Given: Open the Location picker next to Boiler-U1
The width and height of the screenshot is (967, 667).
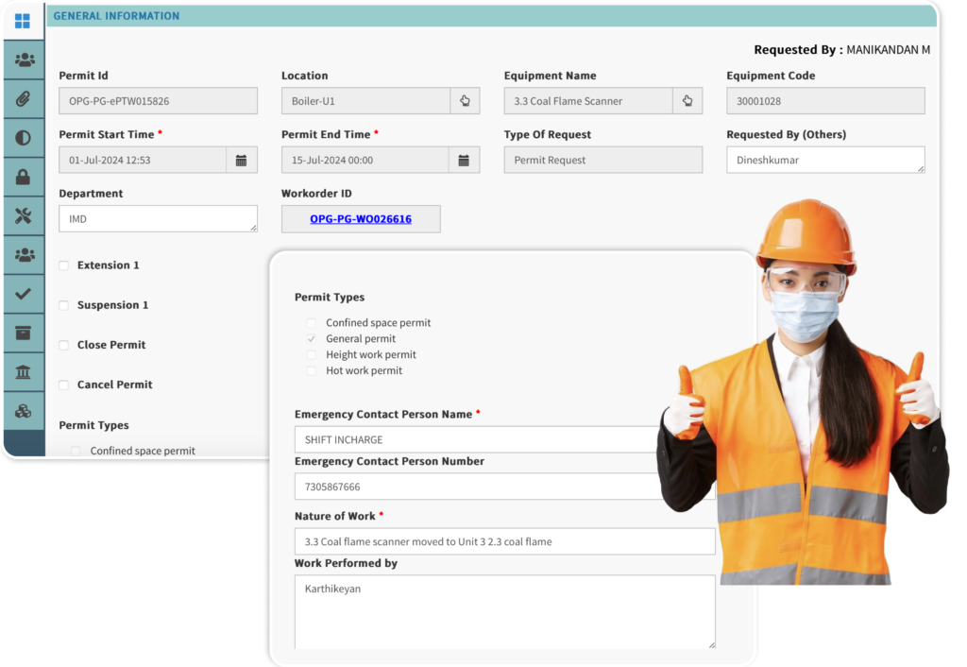Looking at the screenshot, I should (465, 100).
